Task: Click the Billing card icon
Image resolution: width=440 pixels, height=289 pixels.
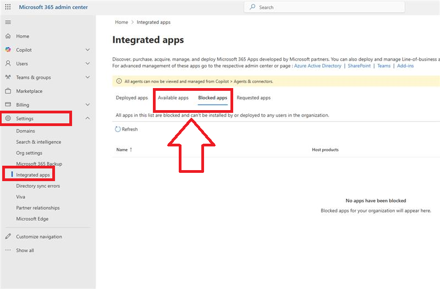Action: point(8,105)
